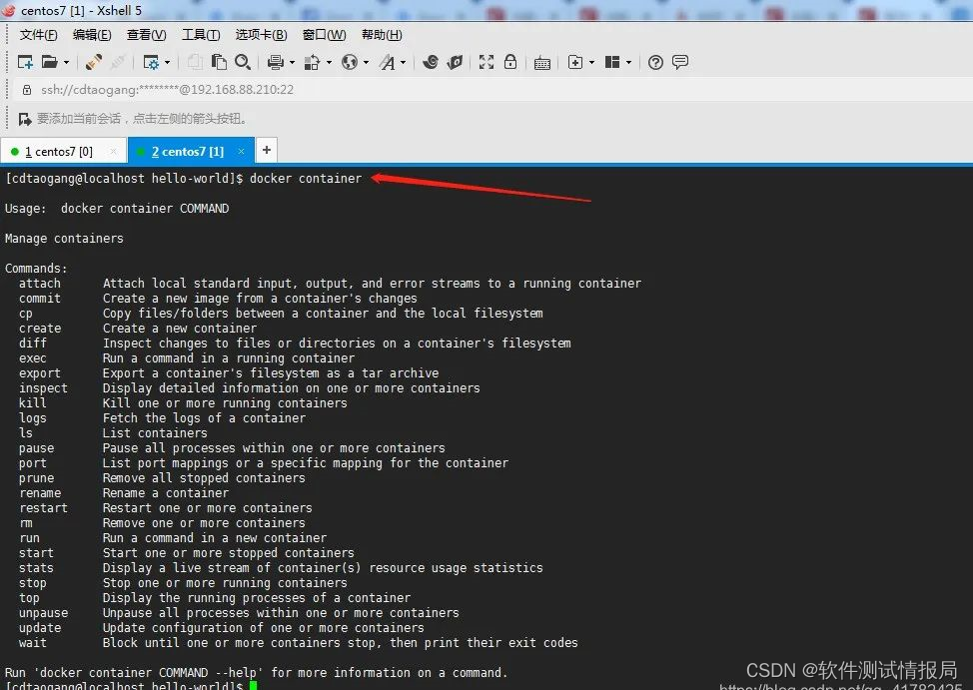Expand the globe encoding dropdown arrow

click(x=366, y=62)
